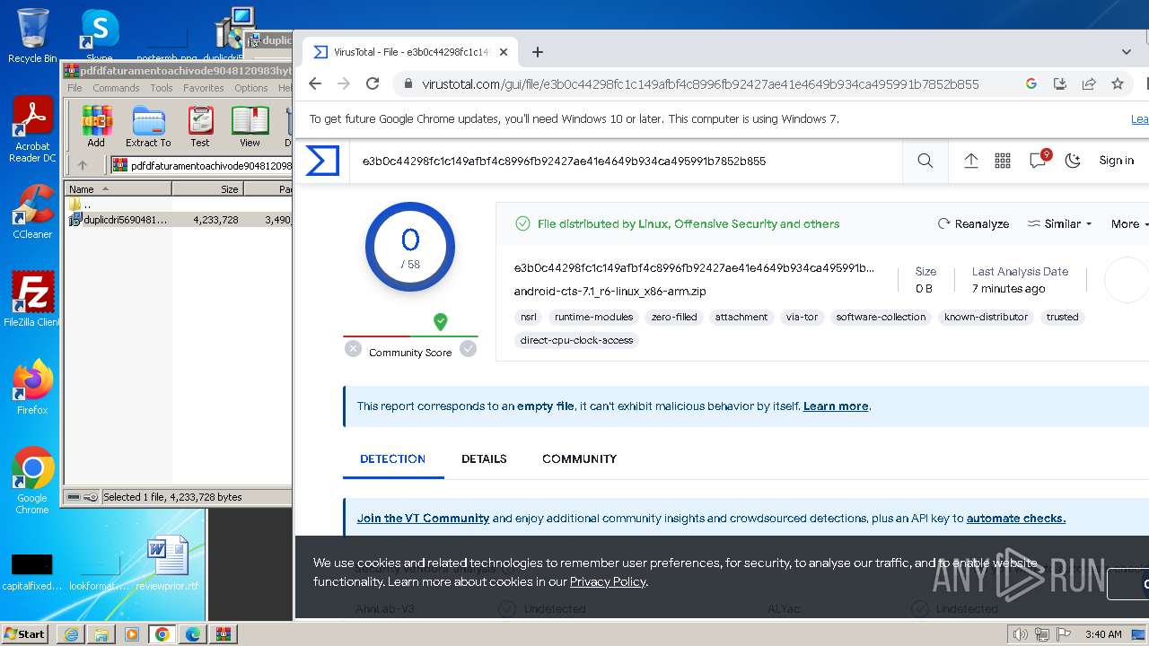Open WinRAR Tools menu
This screenshot has width=1149, height=646.
pos(162,88)
